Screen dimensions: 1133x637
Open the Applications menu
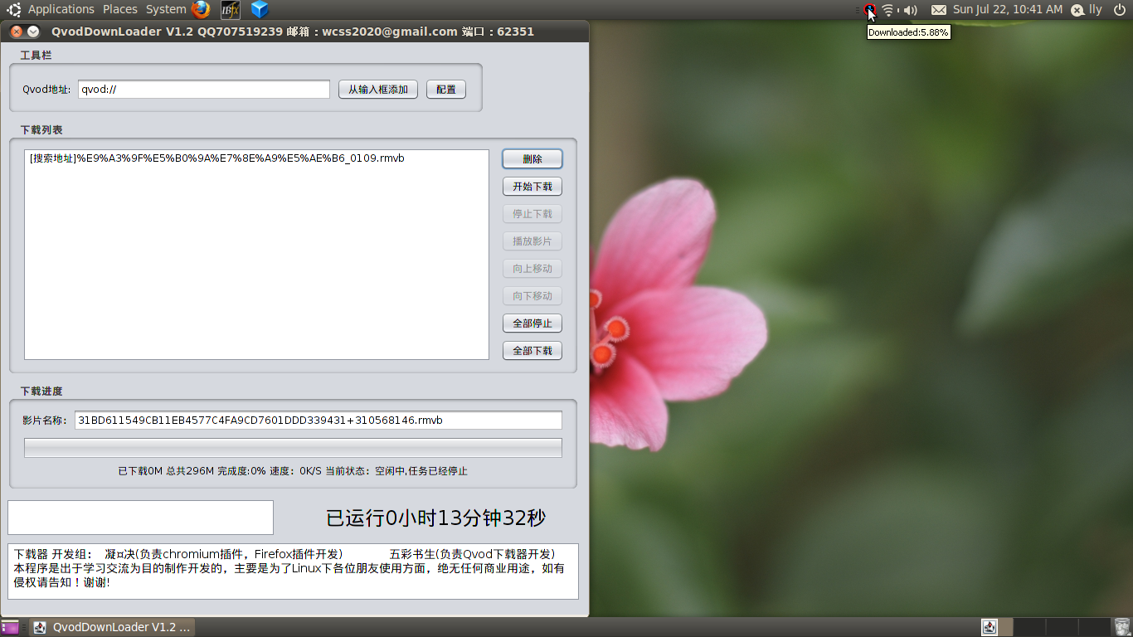coord(61,10)
